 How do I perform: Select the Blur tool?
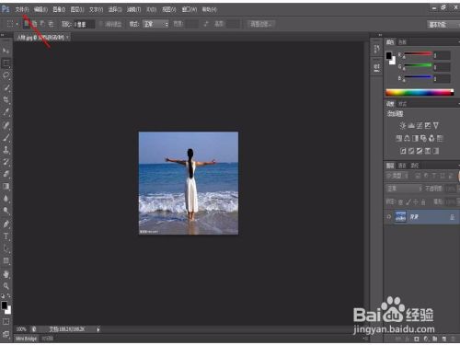tap(6, 199)
